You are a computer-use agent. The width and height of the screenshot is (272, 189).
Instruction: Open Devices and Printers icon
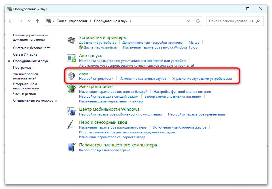71,40
